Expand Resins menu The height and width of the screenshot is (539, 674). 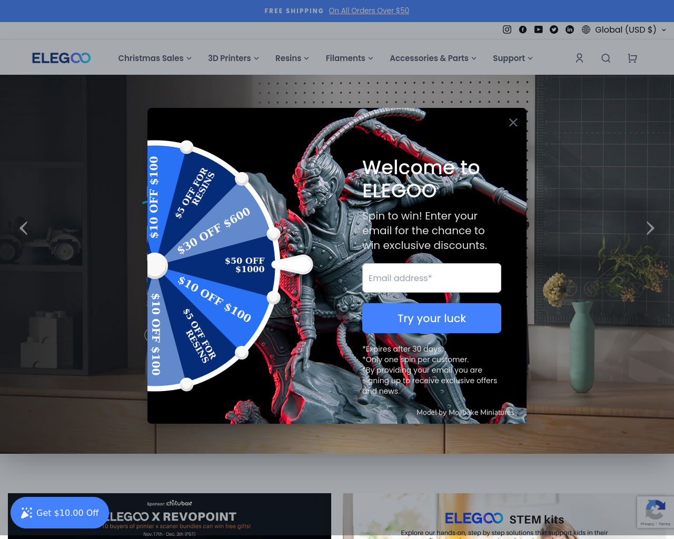click(292, 58)
